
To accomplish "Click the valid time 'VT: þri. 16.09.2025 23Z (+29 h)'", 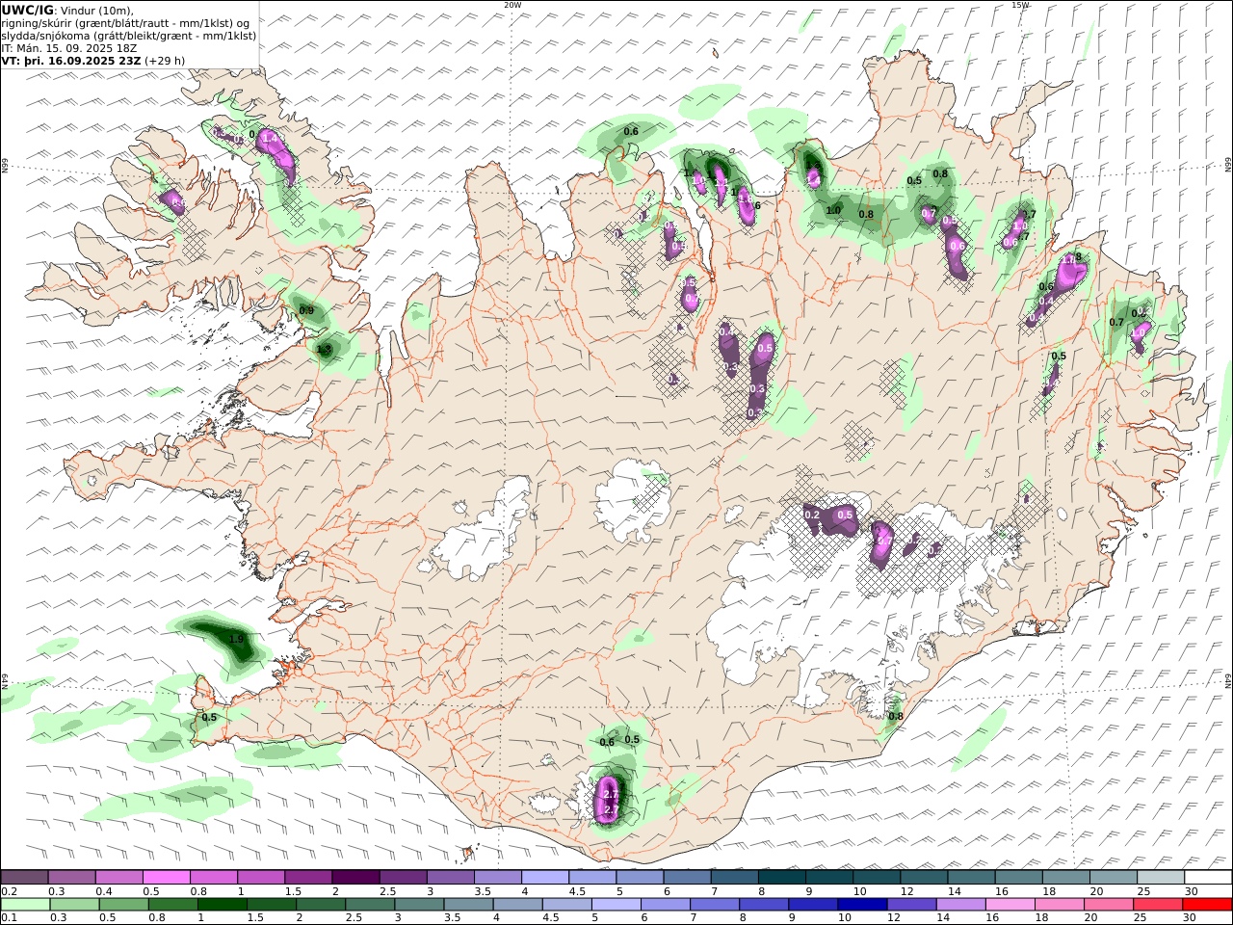I will pos(93,60).
